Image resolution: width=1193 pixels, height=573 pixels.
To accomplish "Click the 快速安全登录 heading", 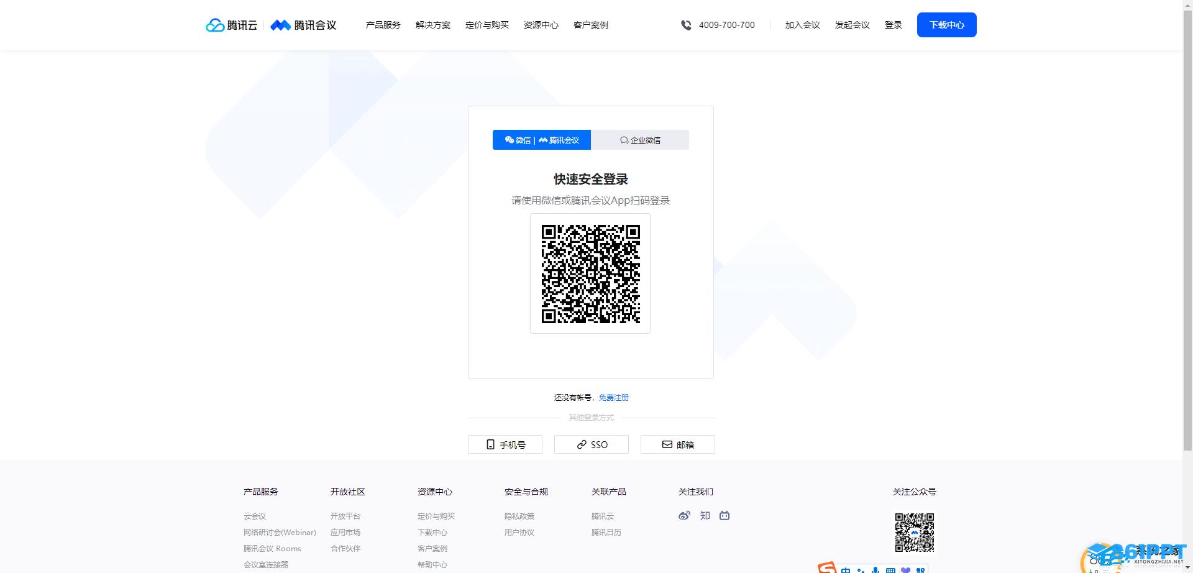I will (591, 179).
